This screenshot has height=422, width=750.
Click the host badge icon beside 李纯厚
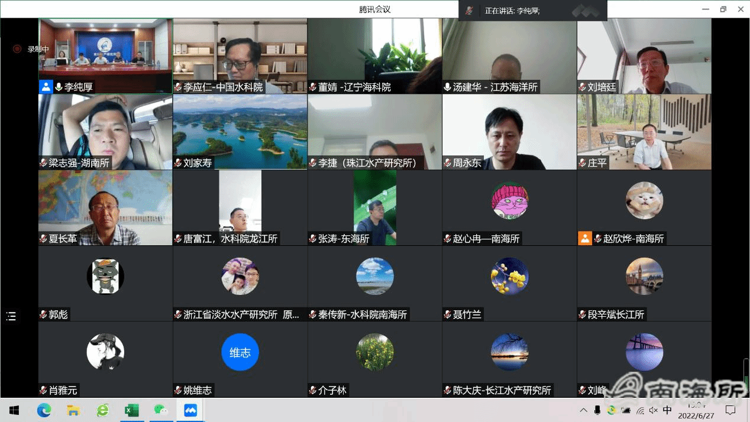click(46, 87)
